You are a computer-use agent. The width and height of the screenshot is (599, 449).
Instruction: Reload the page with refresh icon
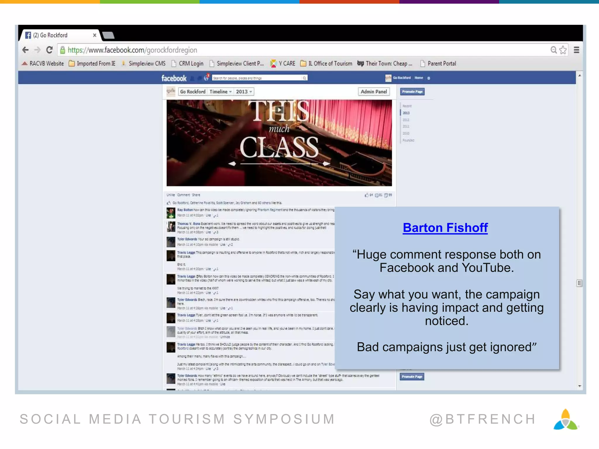pyautogui.click(x=49, y=50)
